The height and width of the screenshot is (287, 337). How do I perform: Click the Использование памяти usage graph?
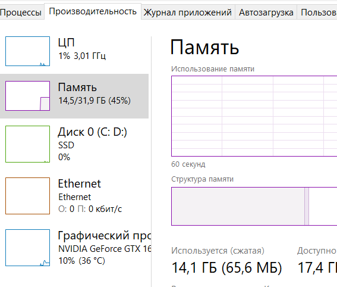pyautogui.click(x=254, y=116)
